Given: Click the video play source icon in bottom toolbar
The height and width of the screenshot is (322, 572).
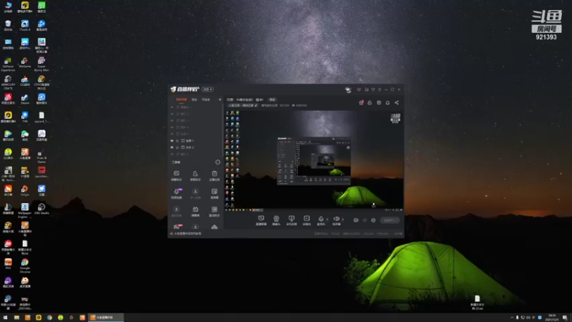Looking at the screenshot, I should (307, 220).
